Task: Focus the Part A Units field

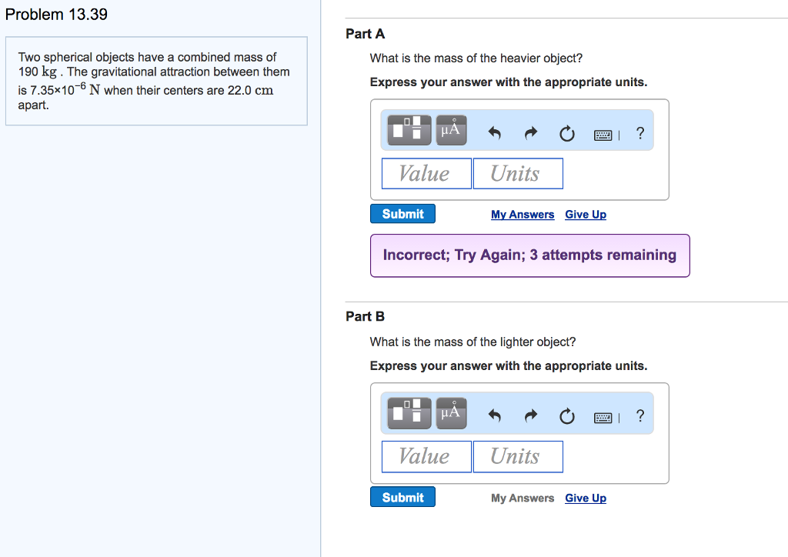Action: [x=518, y=174]
